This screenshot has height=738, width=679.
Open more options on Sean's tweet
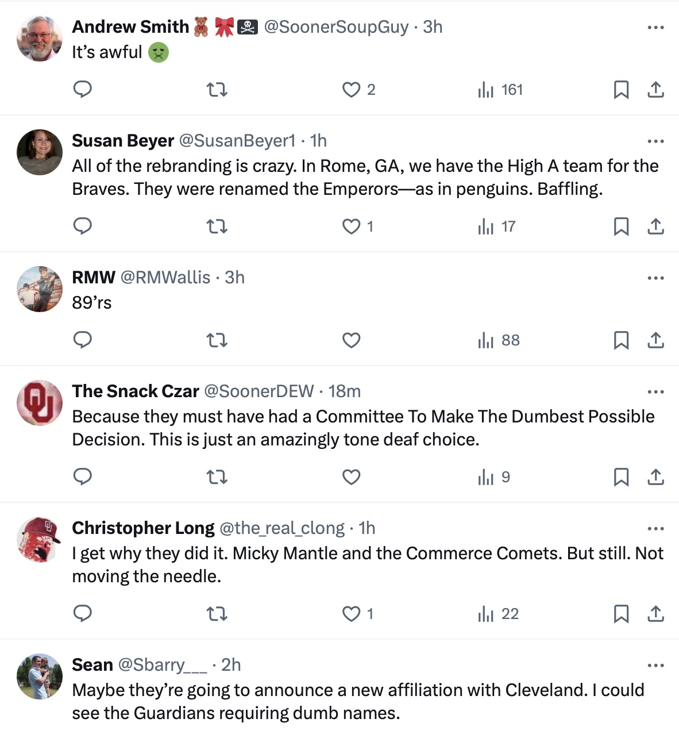pyautogui.click(x=655, y=666)
